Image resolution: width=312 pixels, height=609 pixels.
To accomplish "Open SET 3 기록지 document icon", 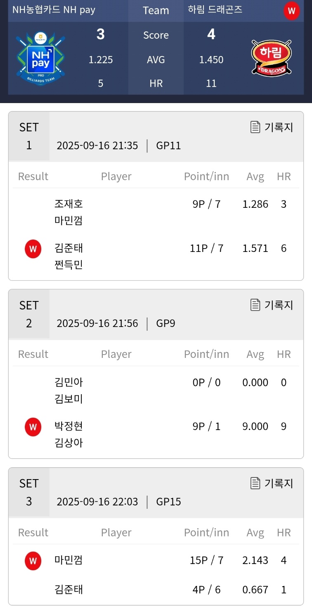I will pos(255,483).
